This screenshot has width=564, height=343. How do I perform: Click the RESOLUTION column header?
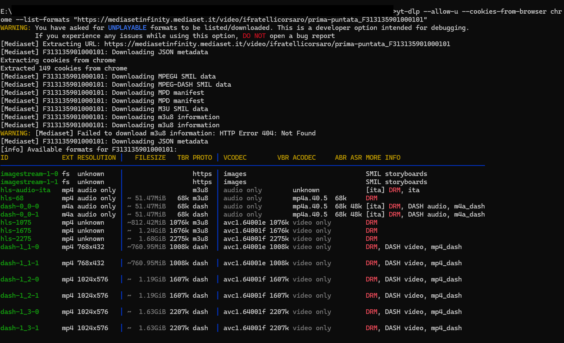(x=97, y=158)
